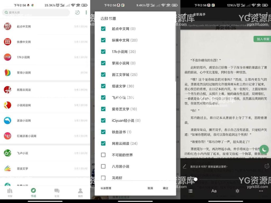The width and height of the screenshot is (271, 203).
Task: Uncheck the iCiyuan轻小说 (0) book source
Action: pos(103,120)
